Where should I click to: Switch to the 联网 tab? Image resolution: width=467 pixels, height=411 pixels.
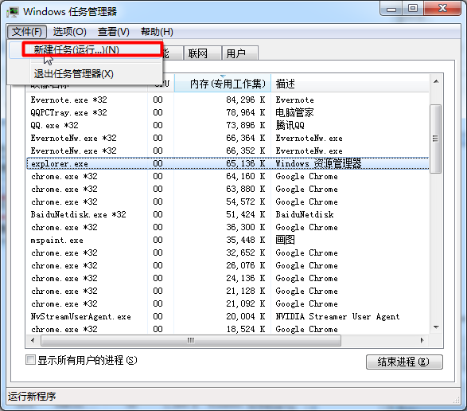202,53
